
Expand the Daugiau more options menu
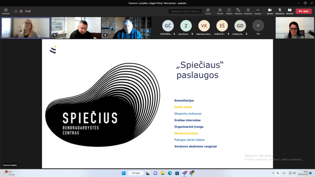258,11
